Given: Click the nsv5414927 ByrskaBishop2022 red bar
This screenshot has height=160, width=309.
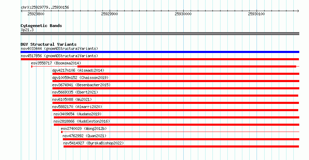Looking at the screenshot, I should (181, 146).
